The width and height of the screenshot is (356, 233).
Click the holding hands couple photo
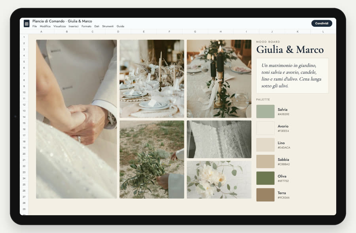tap(76, 119)
